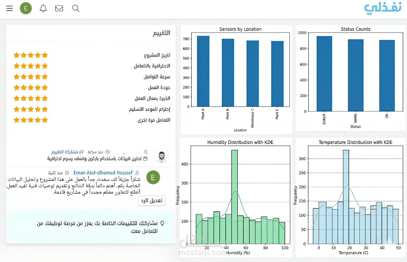This screenshot has height=262, width=407.
Task: Click the stars rating for جودة العمل
Action: [x=31, y=87]
